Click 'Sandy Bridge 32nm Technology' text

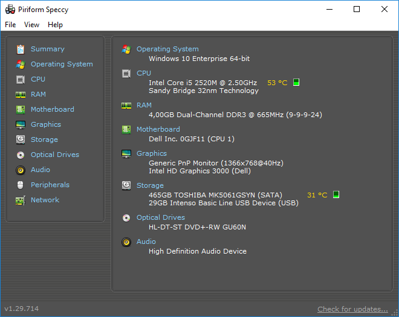coord(204,91)
